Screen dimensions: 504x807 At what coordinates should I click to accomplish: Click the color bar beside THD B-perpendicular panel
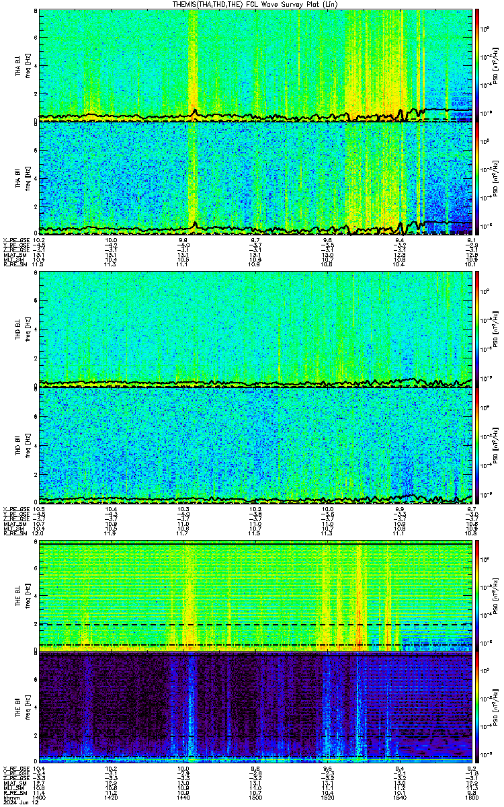point(477,329)
